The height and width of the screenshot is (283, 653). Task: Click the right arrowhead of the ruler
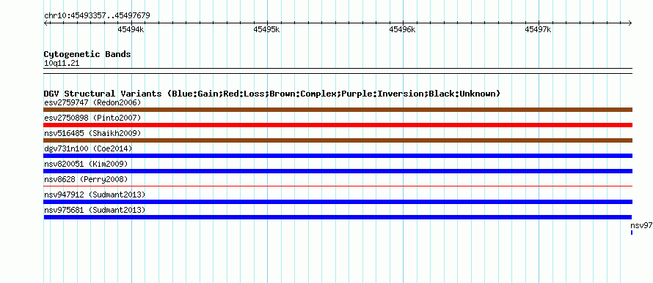point(630,23)
